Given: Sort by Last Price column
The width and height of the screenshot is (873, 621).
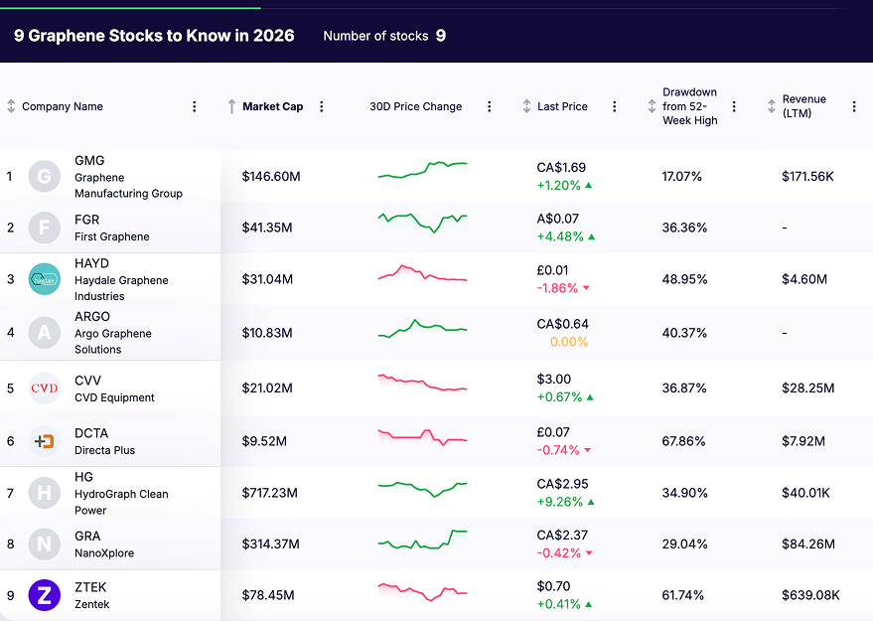Looking at the screenshot, I should point(526,107).
